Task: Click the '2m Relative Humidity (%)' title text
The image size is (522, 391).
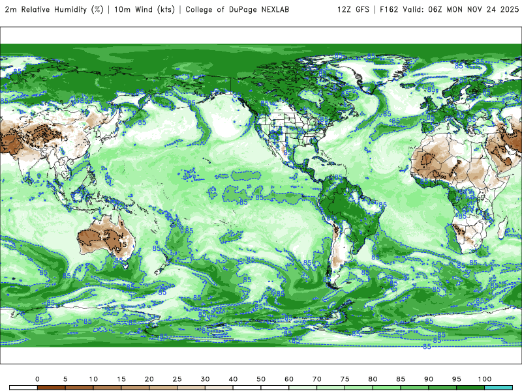Action: (54, 9)
